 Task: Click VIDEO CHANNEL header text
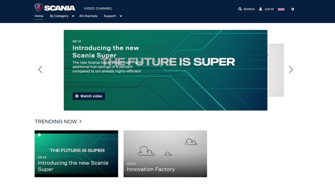(x=98, y=8)
